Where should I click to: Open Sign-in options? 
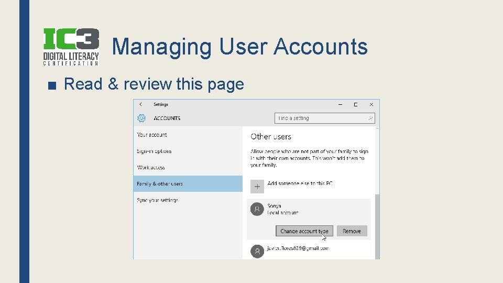[x=188, y=151]
